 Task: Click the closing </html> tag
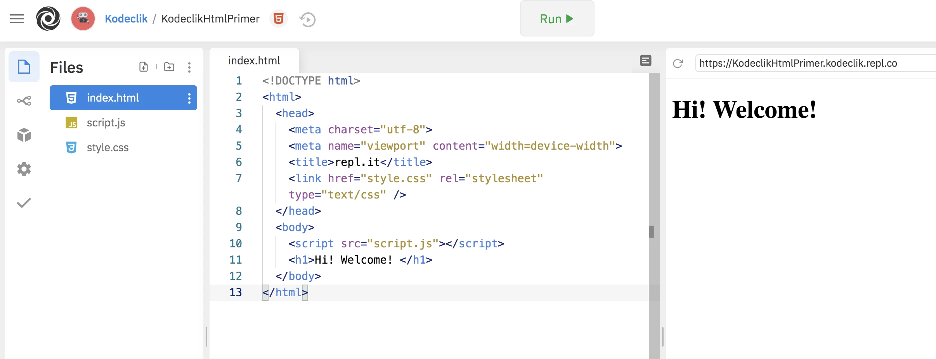coord(285,292)
